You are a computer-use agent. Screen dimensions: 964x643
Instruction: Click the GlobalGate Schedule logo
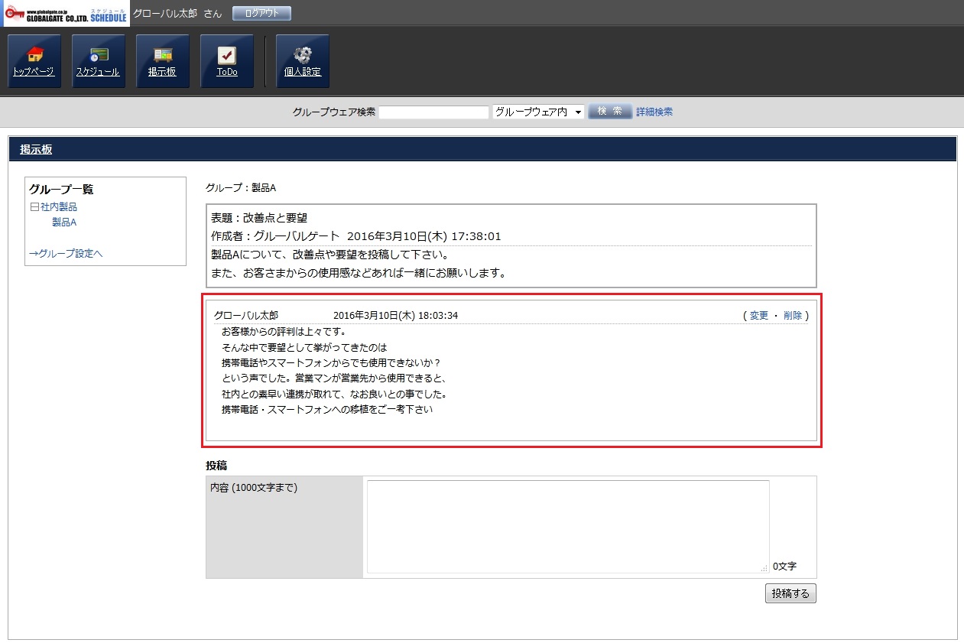coord(67,14)
